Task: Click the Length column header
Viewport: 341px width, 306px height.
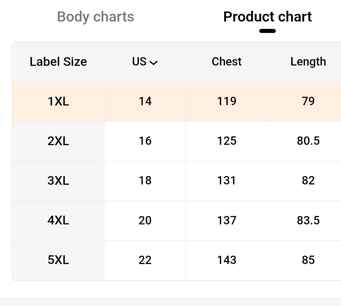Action: click(308, 62)
